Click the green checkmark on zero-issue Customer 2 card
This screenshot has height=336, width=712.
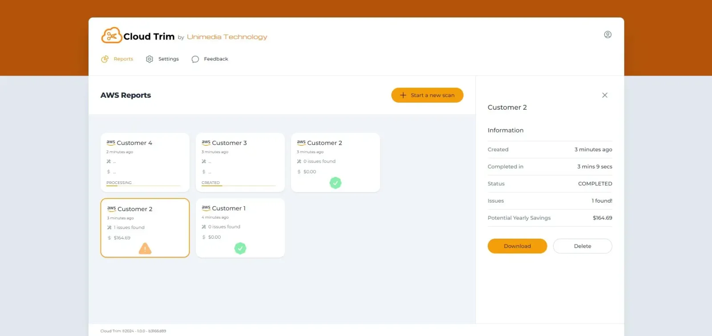point(336,183)
